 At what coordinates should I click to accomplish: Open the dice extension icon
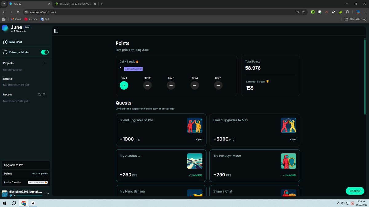point(320,12)
